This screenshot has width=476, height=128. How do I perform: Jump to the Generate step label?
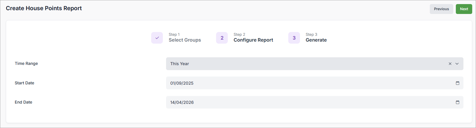[x=316, y=40]
